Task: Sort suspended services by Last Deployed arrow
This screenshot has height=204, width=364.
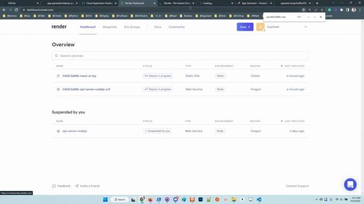Action: coord(282,121)
